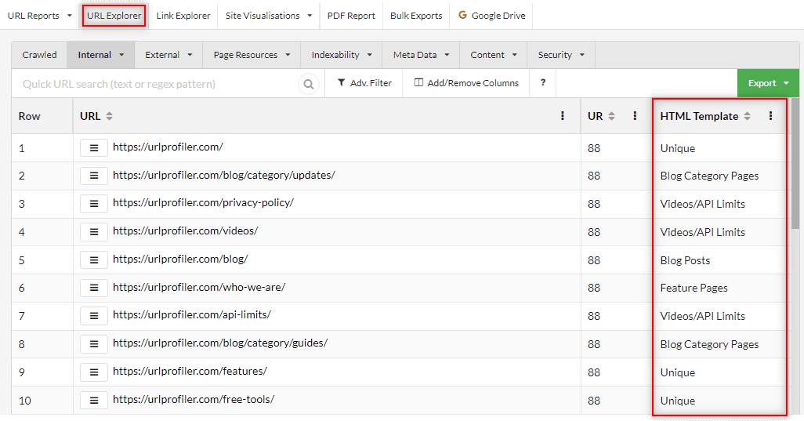Open link urlprofiler.com/who-we-are/
This screenshot has height=421, width=804.
click(199, 287)
